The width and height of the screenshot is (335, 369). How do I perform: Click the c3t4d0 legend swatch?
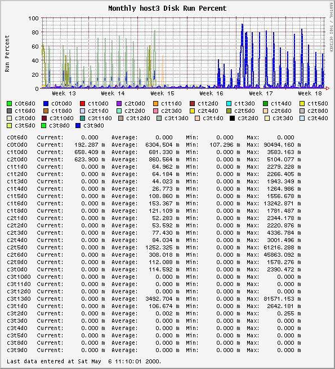pyautogui.click(x=302, y=118)
